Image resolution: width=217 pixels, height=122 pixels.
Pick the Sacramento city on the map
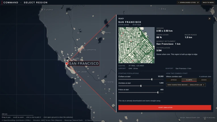click(89, 50)
